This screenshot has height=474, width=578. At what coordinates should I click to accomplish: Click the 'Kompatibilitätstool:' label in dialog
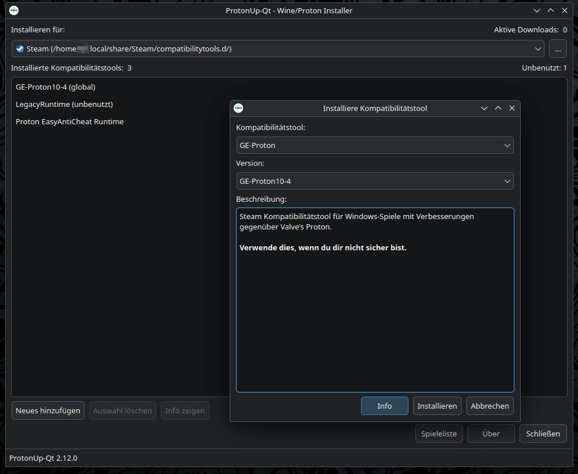[271, 127]
